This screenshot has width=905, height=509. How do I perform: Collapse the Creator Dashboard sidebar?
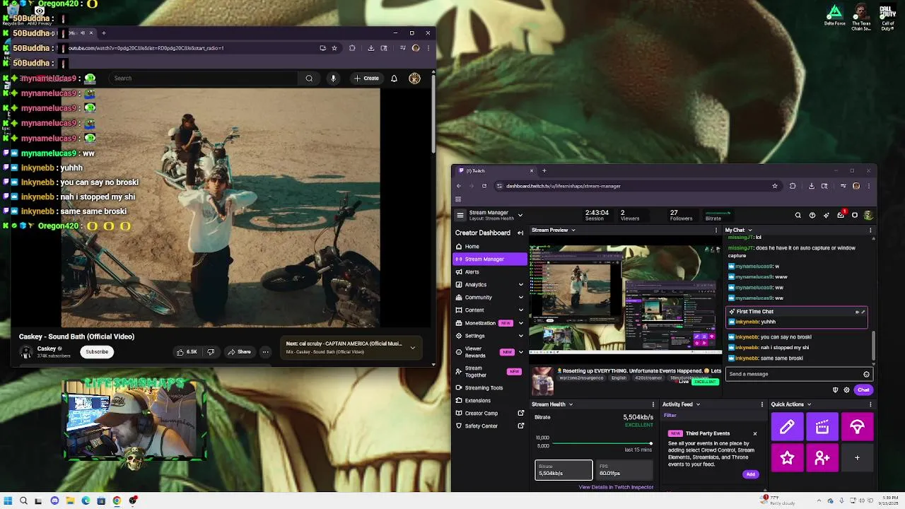pos(520,233)
